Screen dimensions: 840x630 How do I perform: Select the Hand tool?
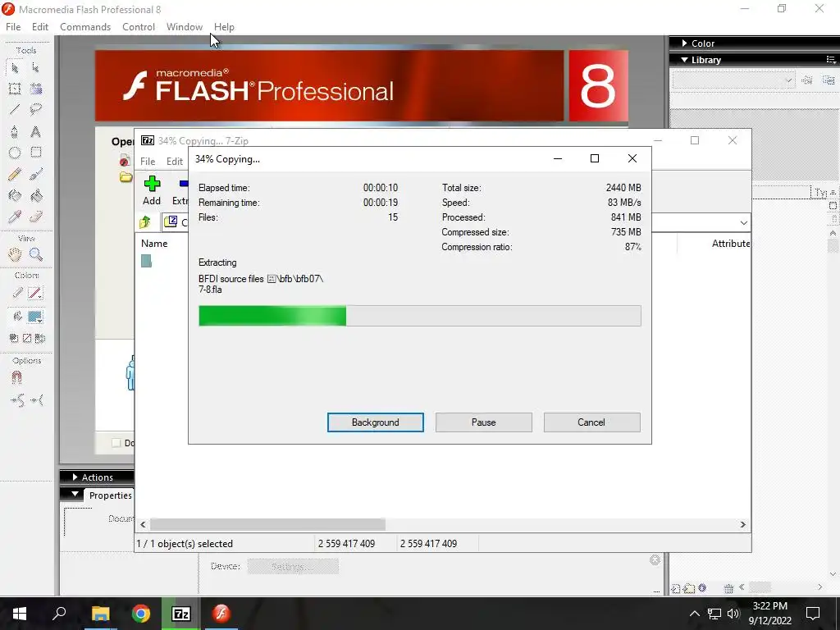[x=15, y=254]
